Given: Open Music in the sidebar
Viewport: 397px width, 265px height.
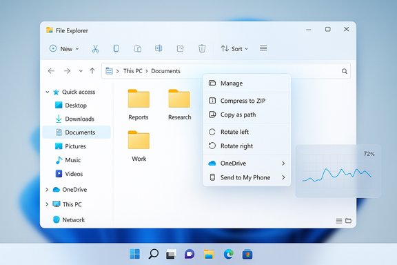Looking at the screenshot, I should click(68, 160).
